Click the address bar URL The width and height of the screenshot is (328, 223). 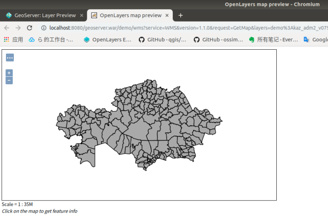click(x=187, y=28)
